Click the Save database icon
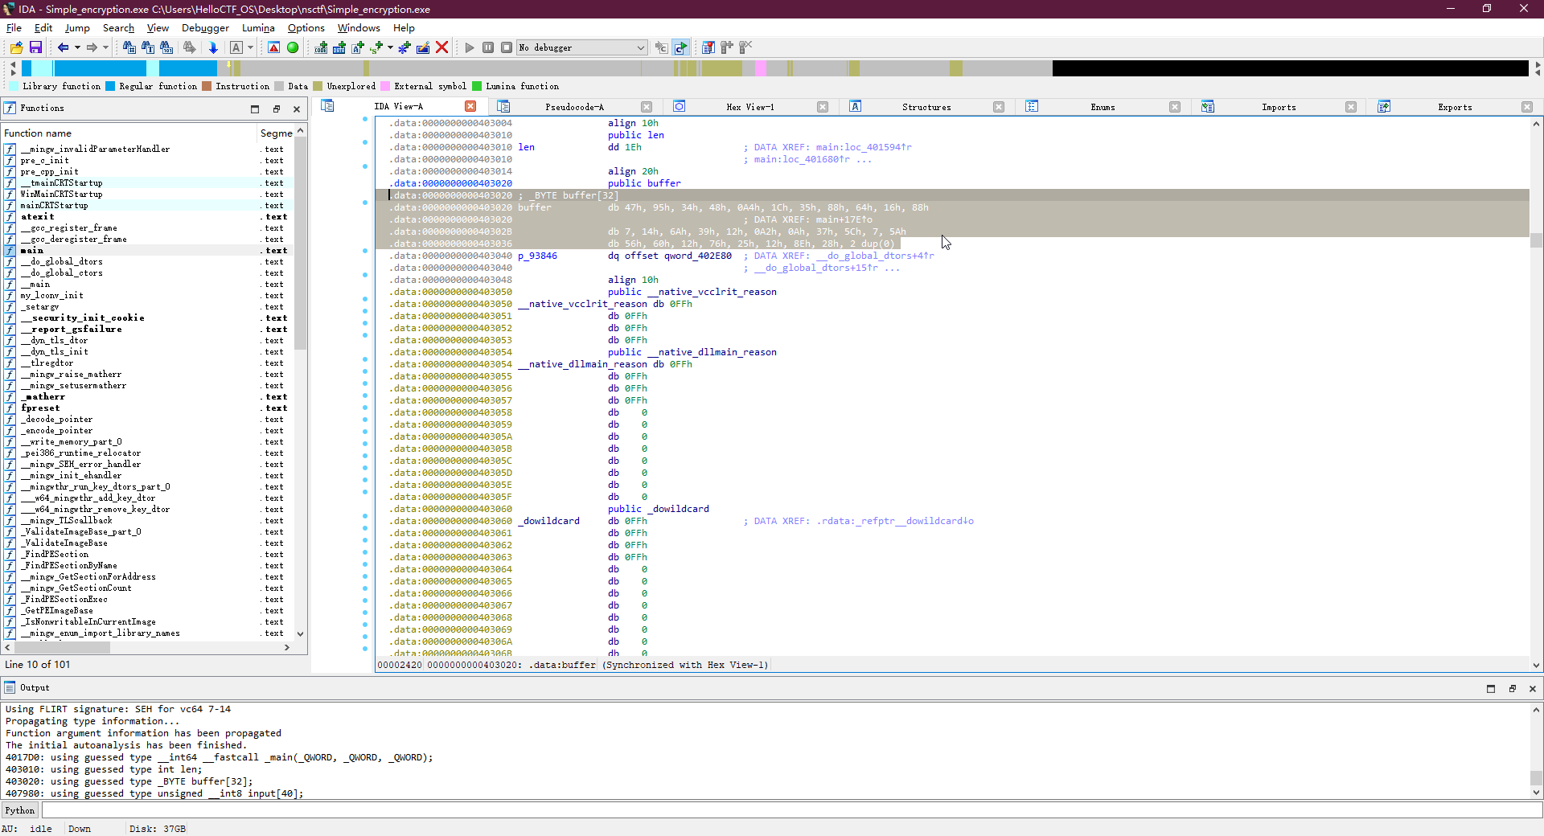 tap(35, 48)
